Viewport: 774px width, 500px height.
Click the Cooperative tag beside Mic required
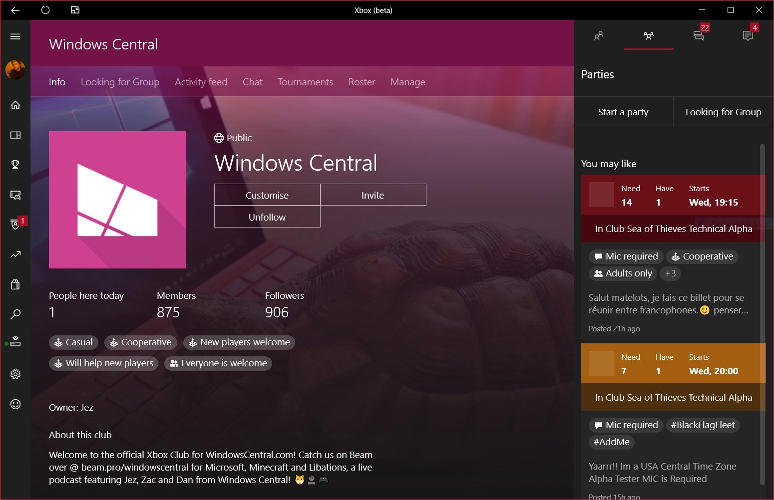702,256
